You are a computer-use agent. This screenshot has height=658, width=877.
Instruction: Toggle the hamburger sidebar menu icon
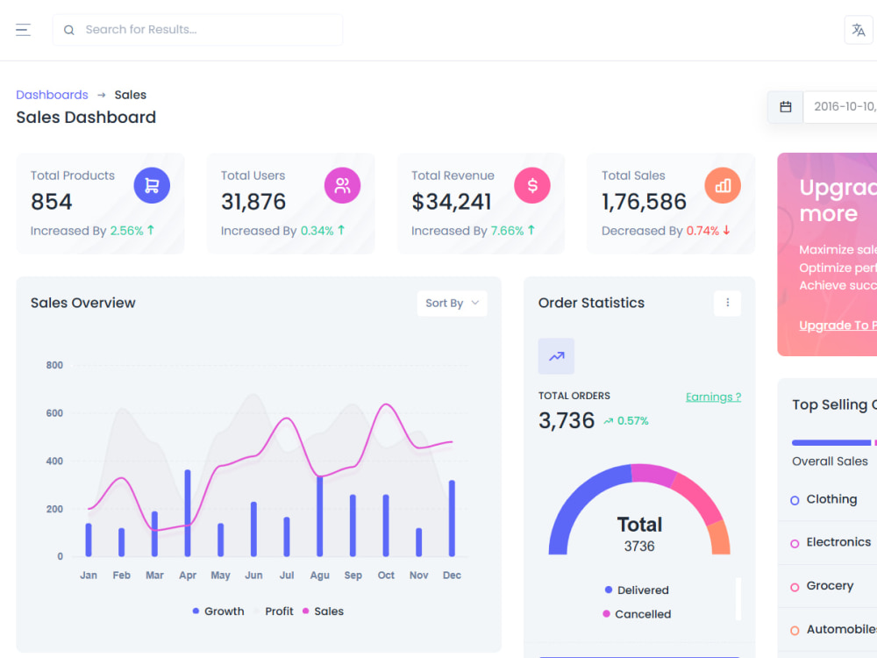click(x=23, y=30)
